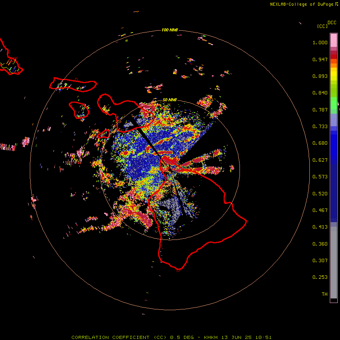340x340 pixels.
Task: Click the 0.680 scale value
Action: click(320, 143)
